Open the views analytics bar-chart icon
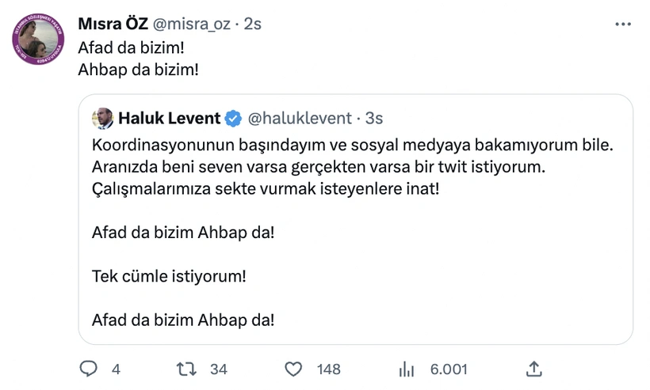 [407, 369]
